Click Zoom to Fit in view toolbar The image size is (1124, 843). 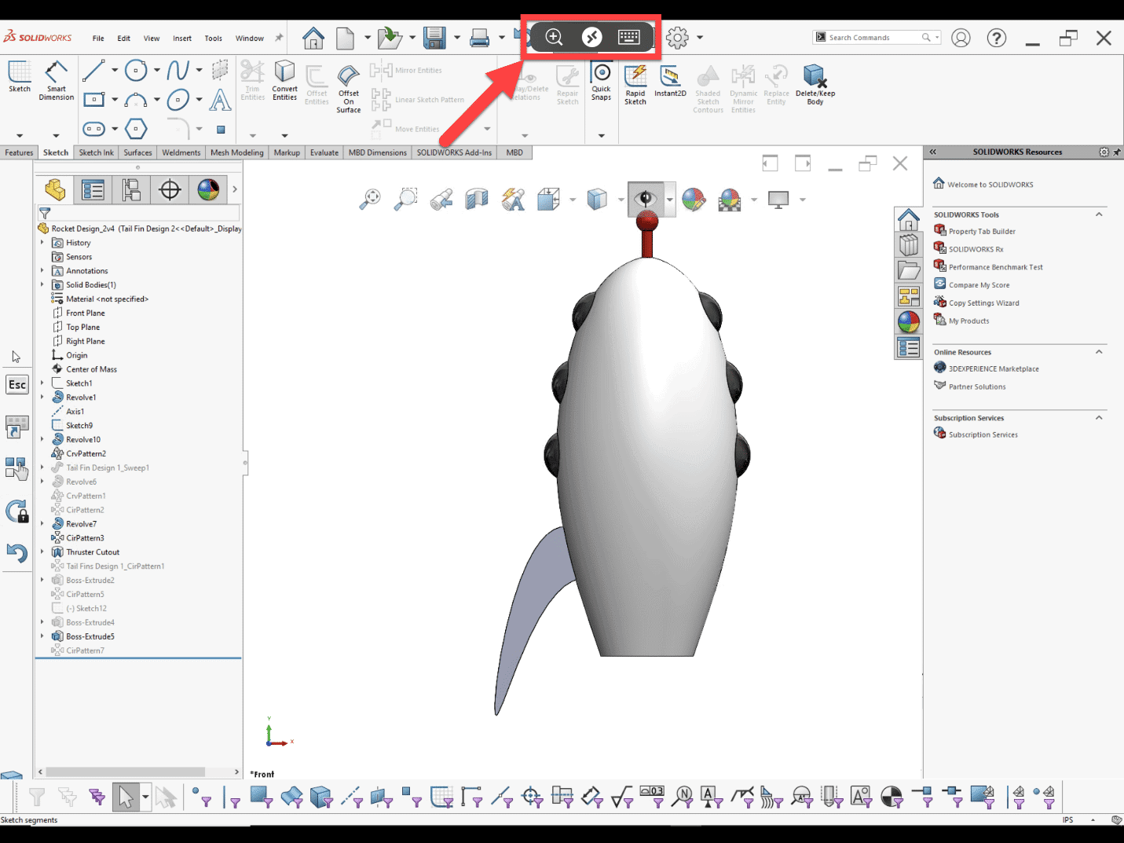coord(370,200)
